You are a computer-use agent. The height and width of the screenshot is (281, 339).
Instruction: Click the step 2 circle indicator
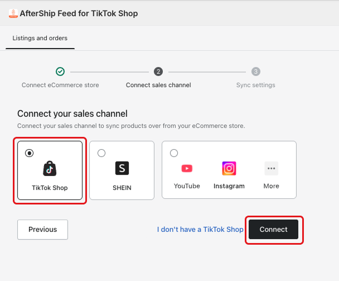point(158,72)
